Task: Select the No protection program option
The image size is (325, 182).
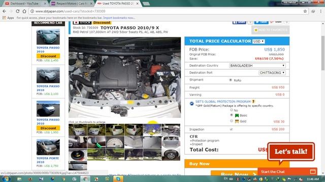Action: click(x=232, y=110)
